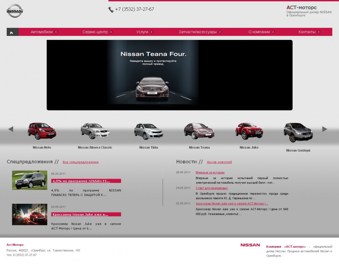
Task: Click the X-Trail special offer thumbnail
Action: [x=29, y=180]
